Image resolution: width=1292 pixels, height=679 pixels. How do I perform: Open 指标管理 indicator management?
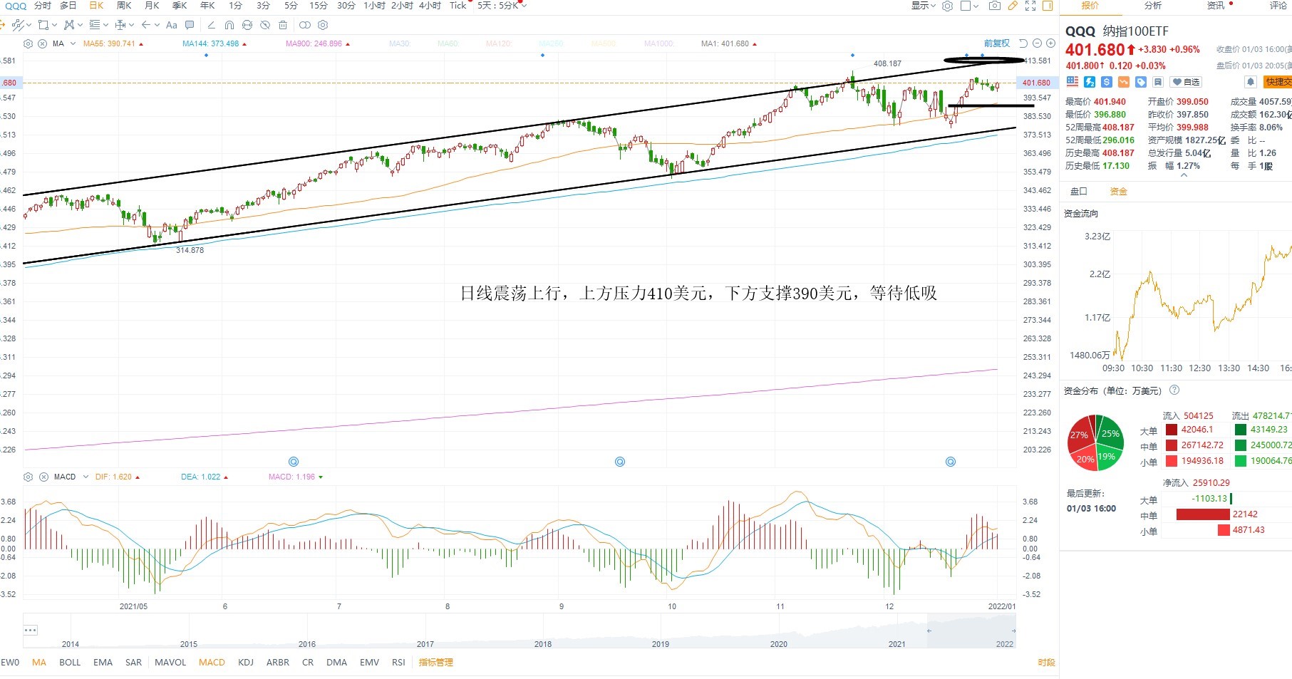click(x=435, y=663)
